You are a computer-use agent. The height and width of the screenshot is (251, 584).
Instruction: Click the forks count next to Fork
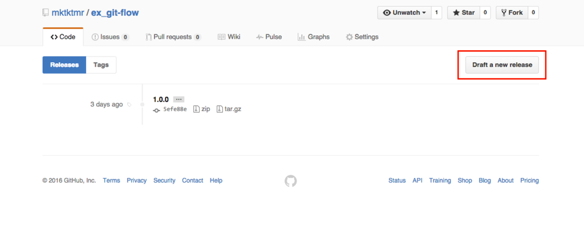[x=533, y=13]
